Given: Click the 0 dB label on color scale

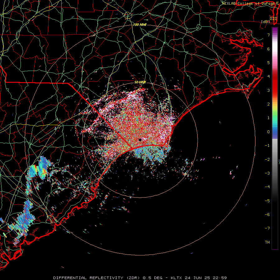Looking at the screenshot, I should click(x=268, y=132).
